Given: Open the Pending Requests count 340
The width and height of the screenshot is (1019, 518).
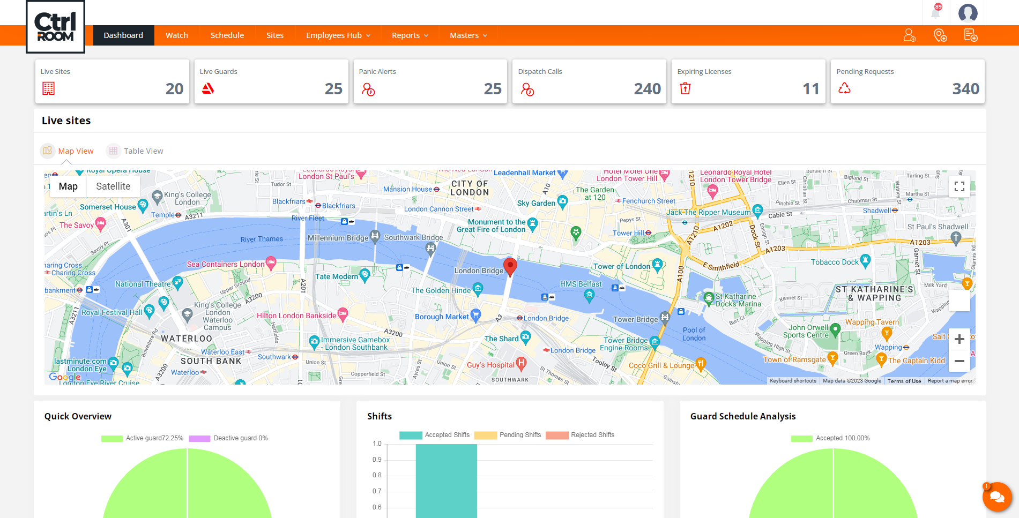Looking at the screenshot, I should [965, 89].
